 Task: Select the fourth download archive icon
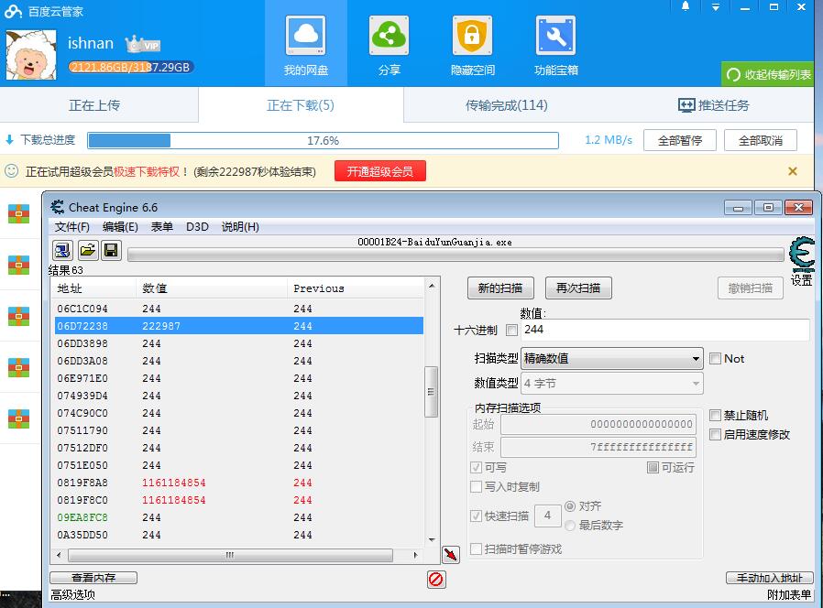point(18,367)
